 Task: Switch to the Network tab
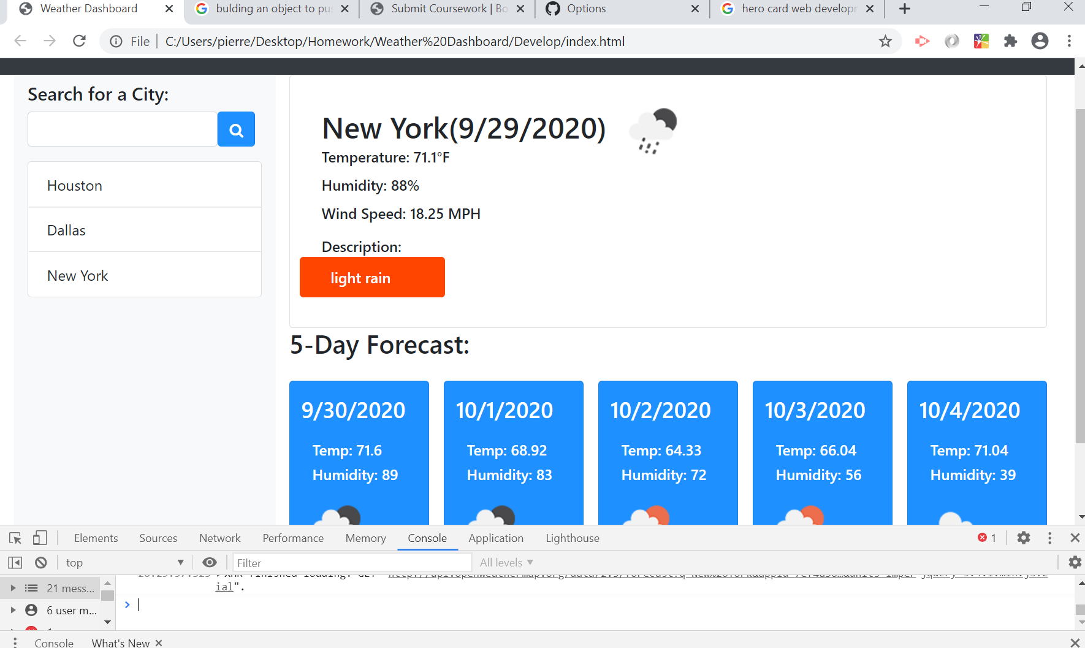click(219, 538)
